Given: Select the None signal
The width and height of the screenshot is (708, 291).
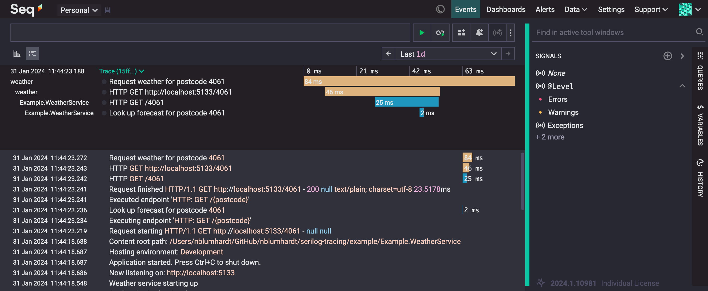Looking at the screenshot, I should click(x=550, y=73).
